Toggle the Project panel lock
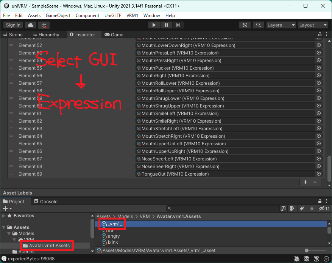The width and height of the screenshot is (332, 263). point(320,201)
